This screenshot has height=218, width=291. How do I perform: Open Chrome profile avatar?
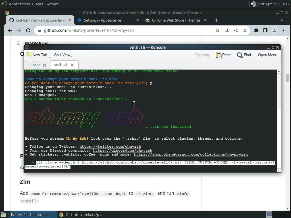275,30
